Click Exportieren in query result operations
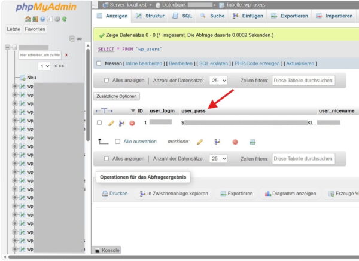This screenshot has width=359, height=261. click(x=236, y=194)
